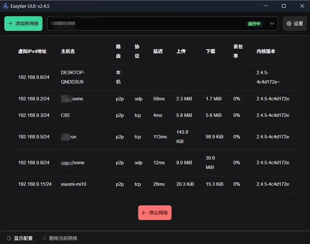Click the 58ms latency value
Image resolution: width=310 pixels, height=244 pixels.
(159, 99)
